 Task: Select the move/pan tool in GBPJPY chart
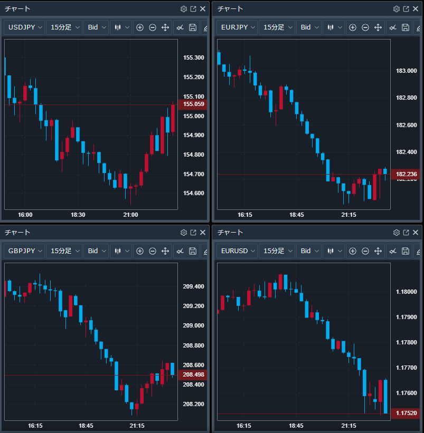(x=165, y=251)
